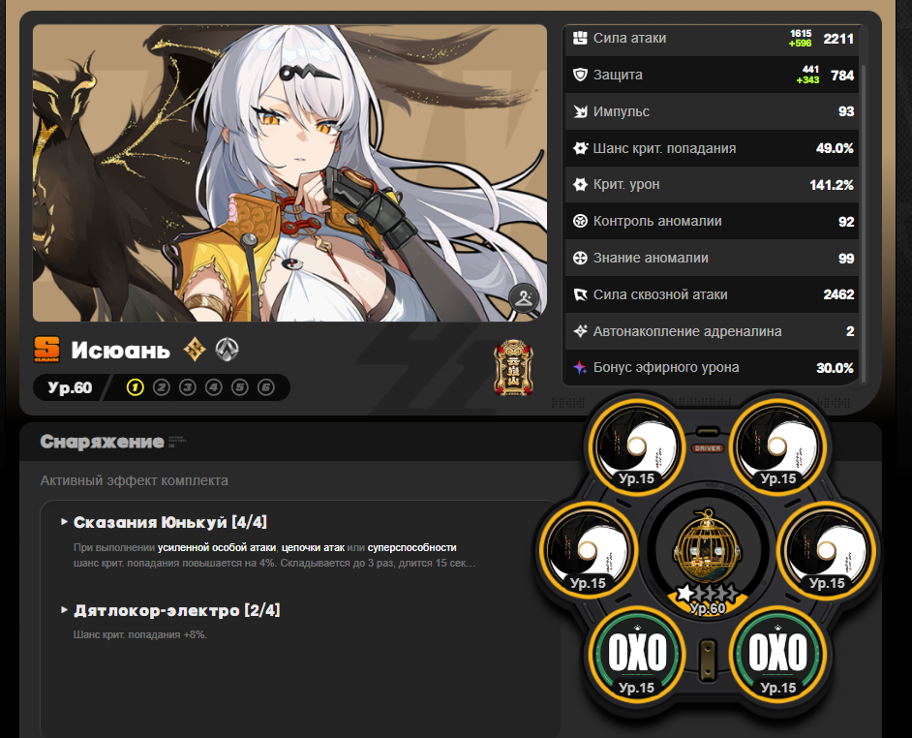Click the Сила сквозной атаки value 2462
The image size is (912, 738).
click(x=838, y=294)
